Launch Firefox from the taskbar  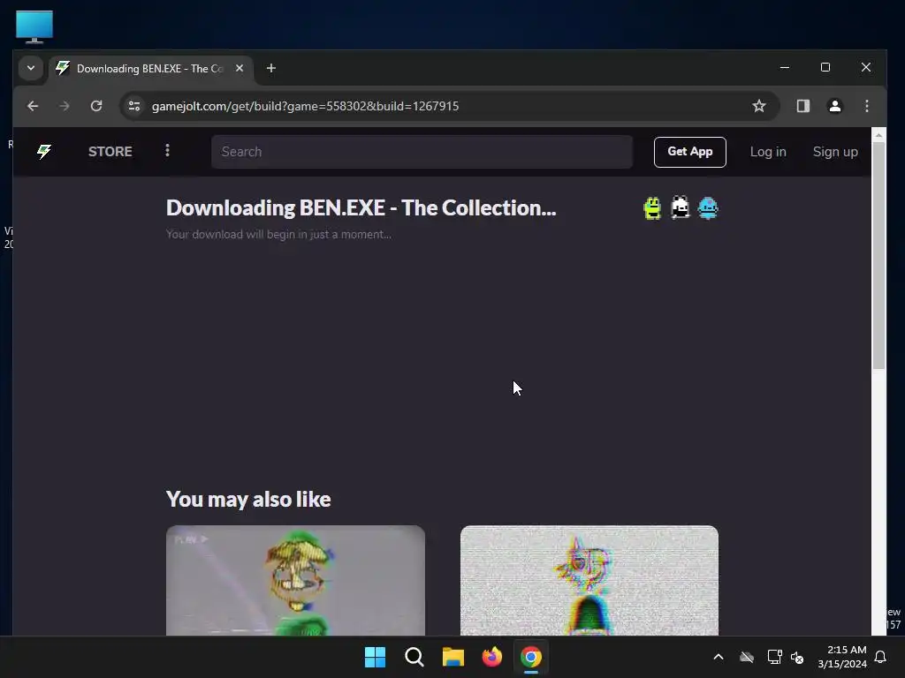coord(491,657)
